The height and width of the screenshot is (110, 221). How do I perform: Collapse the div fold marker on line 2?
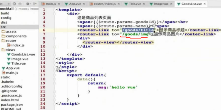click(x=54, y=14)
